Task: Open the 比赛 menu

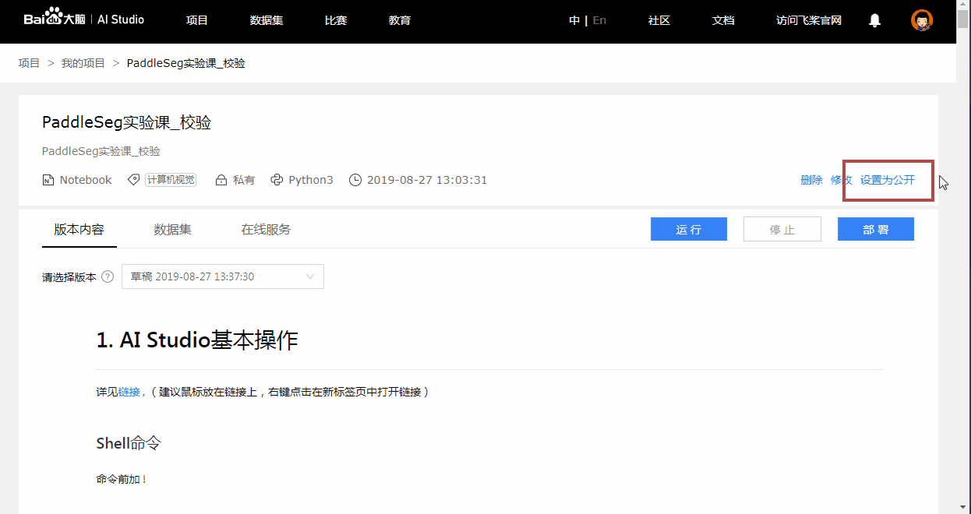Action: pos(336,20)
